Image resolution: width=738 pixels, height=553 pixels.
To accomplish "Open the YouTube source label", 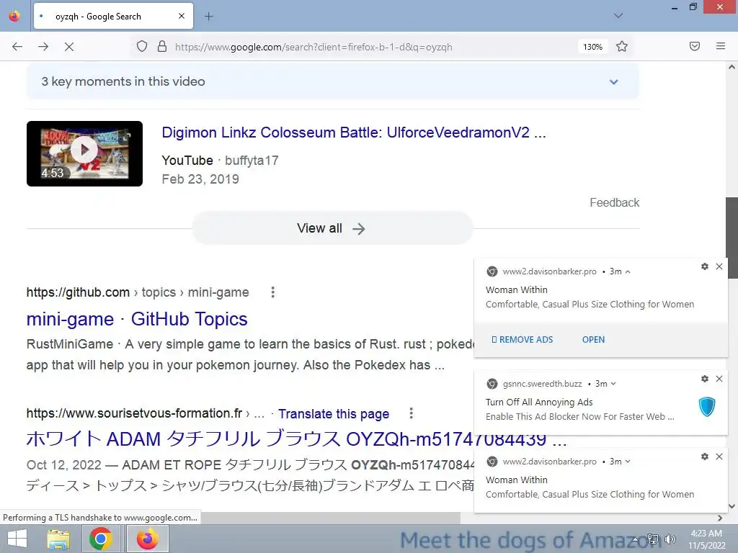I will [187, 161].
